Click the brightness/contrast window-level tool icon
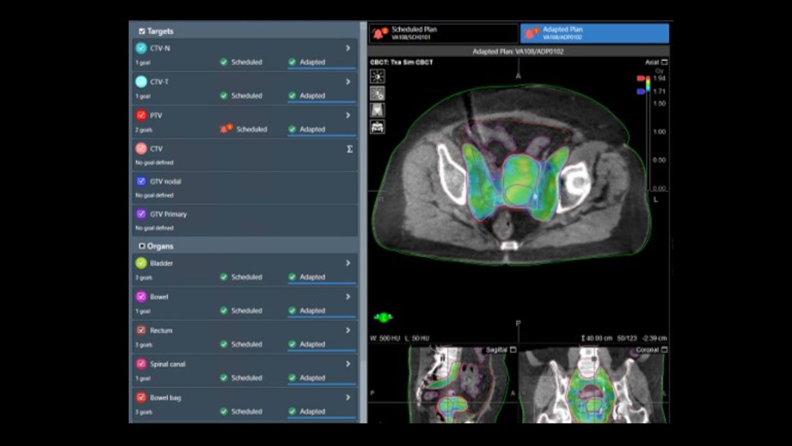 point(377,76)
